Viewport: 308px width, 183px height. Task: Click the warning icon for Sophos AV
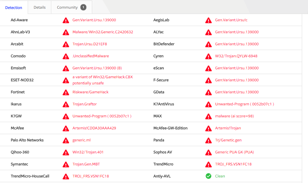[208, 152]
